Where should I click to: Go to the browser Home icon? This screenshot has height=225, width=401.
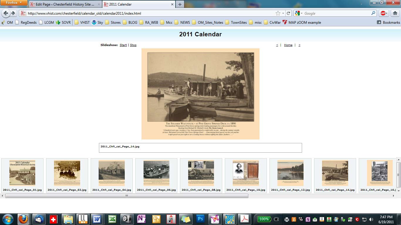tap(395, 13)
